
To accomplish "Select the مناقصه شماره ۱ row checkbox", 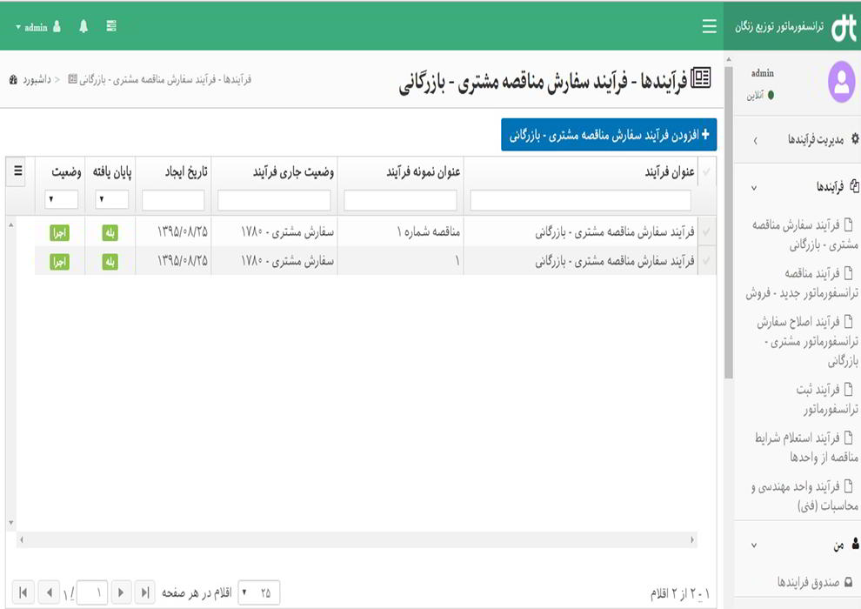I will pos(706,232).
